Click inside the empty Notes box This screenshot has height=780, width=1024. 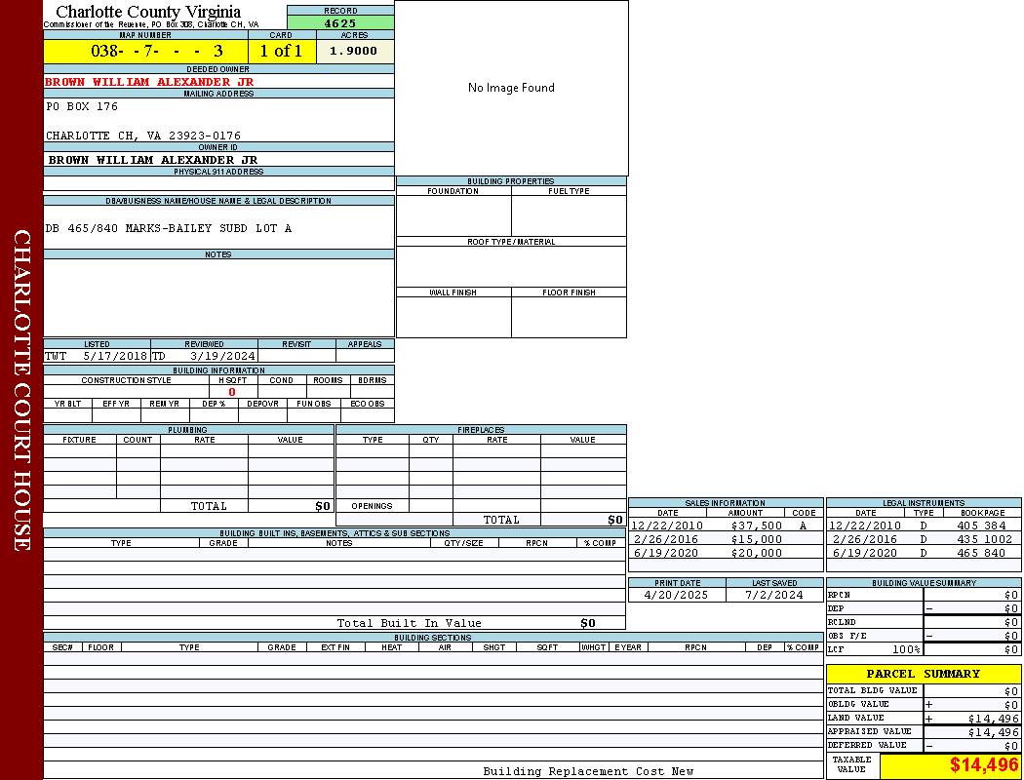point(218,297)
